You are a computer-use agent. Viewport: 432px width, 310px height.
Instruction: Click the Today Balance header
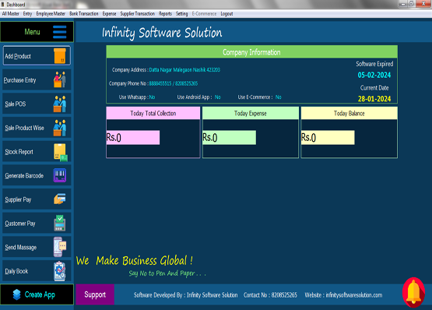[349, 113]
